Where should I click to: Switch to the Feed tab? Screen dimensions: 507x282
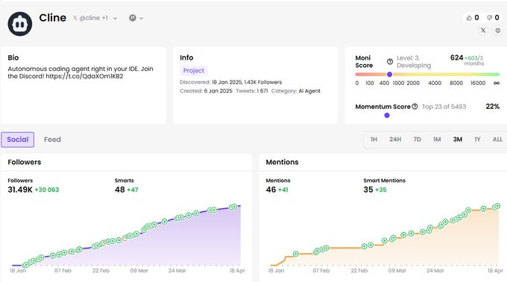pyautogui.click(x=52, y=140)
